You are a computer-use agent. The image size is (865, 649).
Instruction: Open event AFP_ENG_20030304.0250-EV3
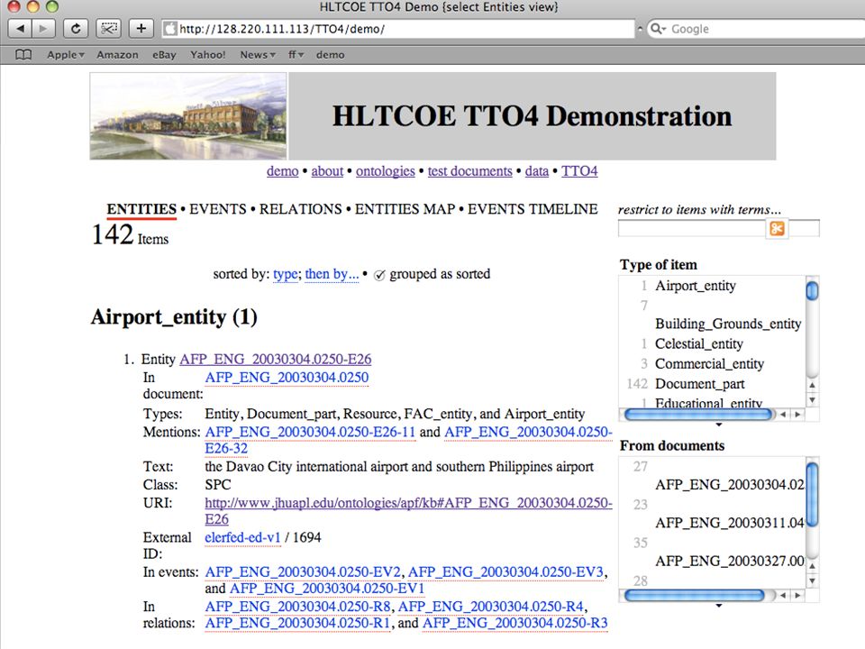[505, 572]
